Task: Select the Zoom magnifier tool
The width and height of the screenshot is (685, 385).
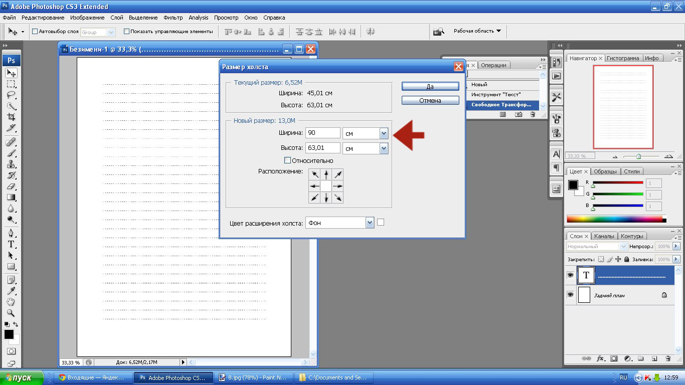Action: tap(11, 313)
